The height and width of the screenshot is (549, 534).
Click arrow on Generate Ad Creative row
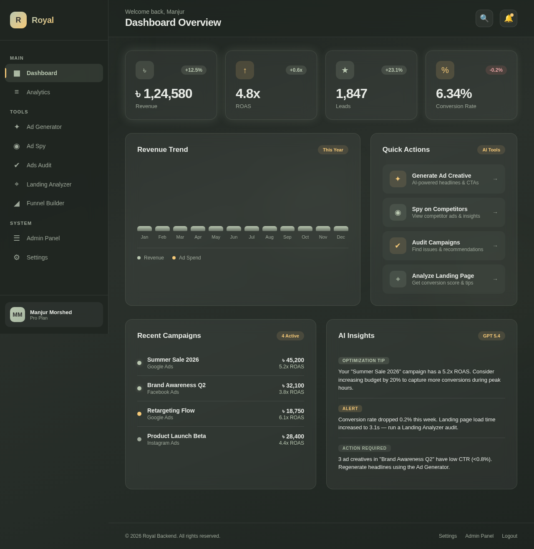495,179
